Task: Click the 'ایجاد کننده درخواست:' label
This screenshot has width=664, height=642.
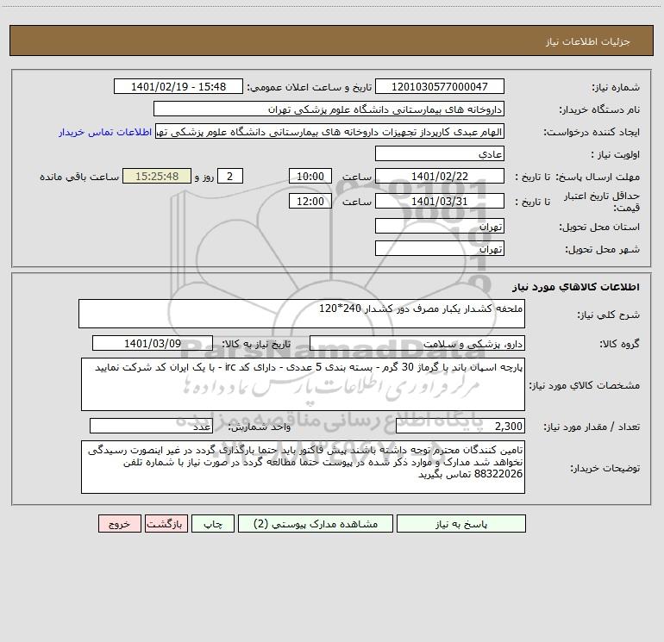Action: pyautogui.click(x=592, y=133)
